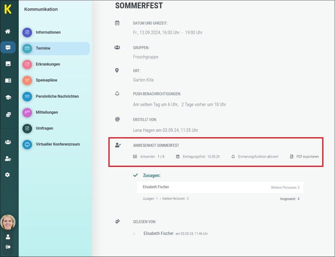Click the pink heart Erkrankungen icon

point(27,64)
